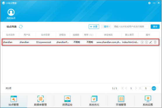Viewport: 162px width, 108px height.
Task: Focus the site name search field
Action: coord(131,27)
